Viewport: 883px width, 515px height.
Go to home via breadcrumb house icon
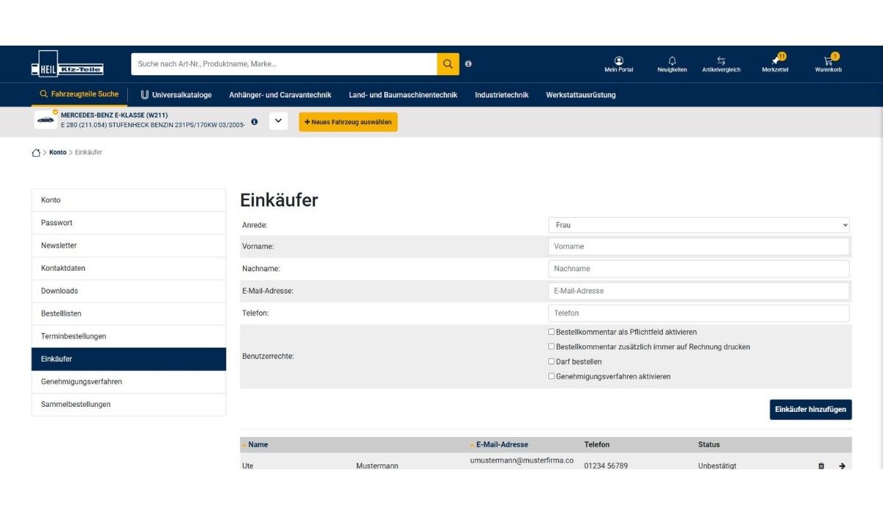point(36,153)
